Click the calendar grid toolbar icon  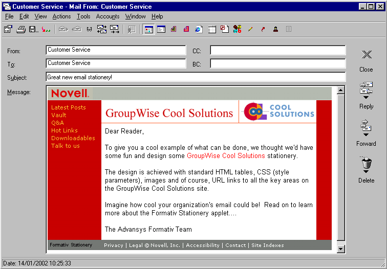[x=212, y=29]
